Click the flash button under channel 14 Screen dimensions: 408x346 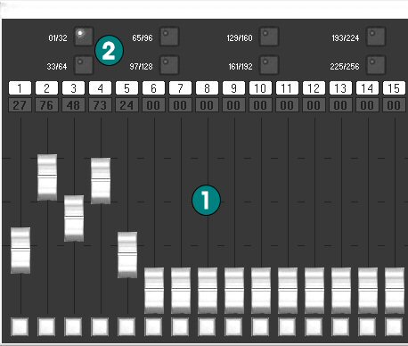[367, 326]
